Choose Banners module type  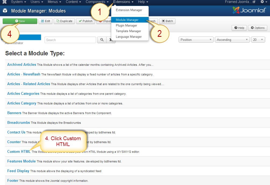(14, 113)
